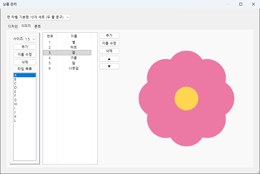The height and width of the screenshot is (174, 260).
Task: Select type H in the 타입 목록 list
Action: pyautogui.click(x=25, y=104)
